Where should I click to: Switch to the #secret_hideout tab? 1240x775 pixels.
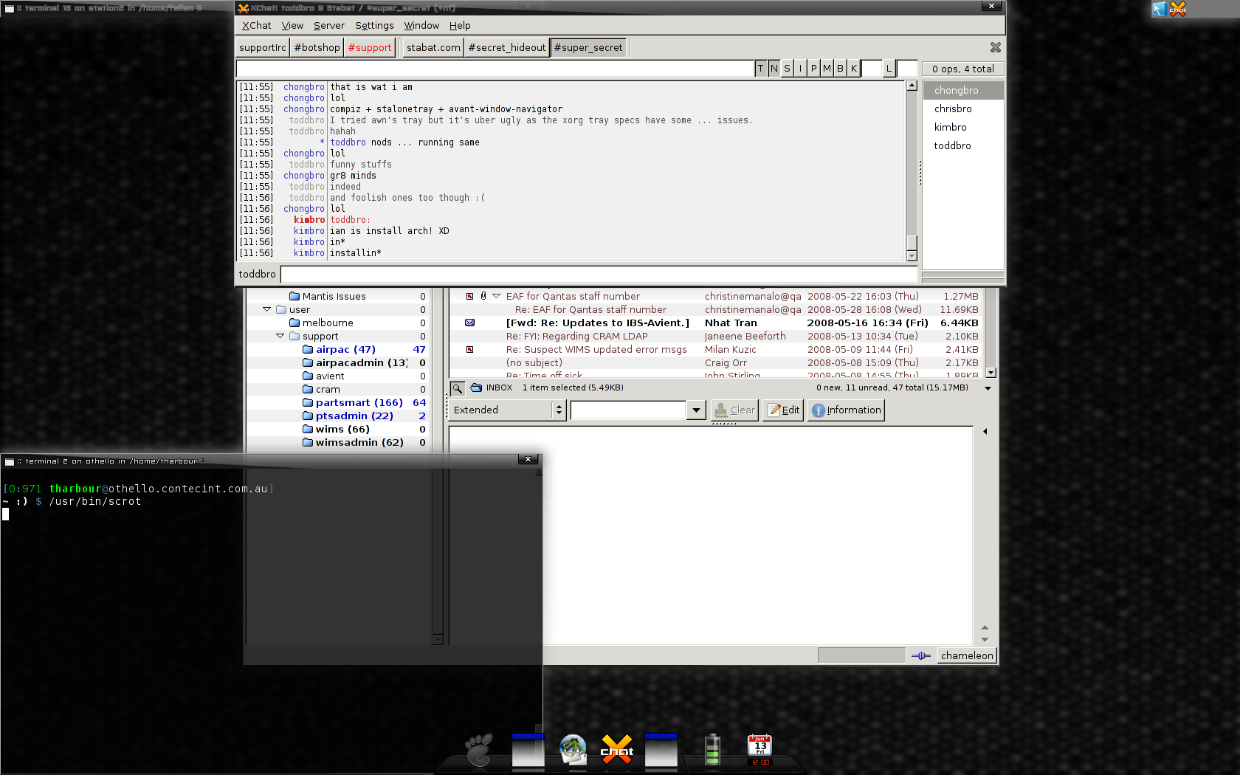click(x=507, y=47)
